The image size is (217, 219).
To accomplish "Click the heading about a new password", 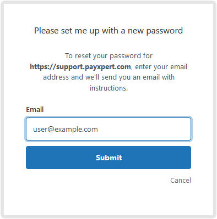I will [109, 31].
